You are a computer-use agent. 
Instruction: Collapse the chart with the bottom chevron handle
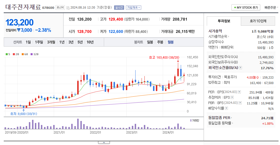pos(104,142)
